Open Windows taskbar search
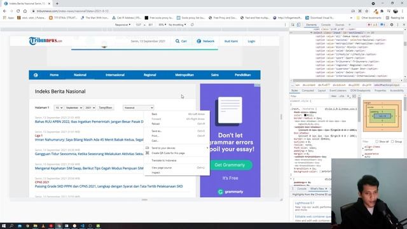The width and height of the screenshot is (407, 229). point(11,226)
